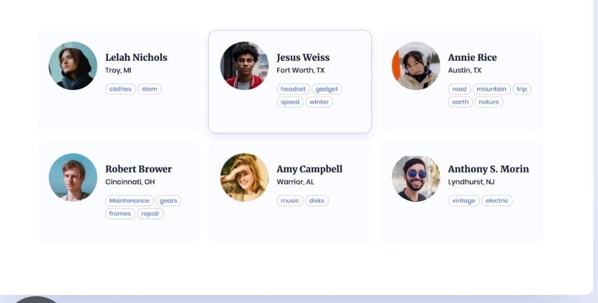Choose the 'gadget' tag
The width and height of the screenshot is (598, 303).
327,89
